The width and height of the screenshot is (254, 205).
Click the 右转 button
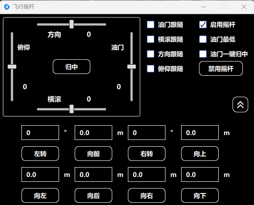coord(147,153)
